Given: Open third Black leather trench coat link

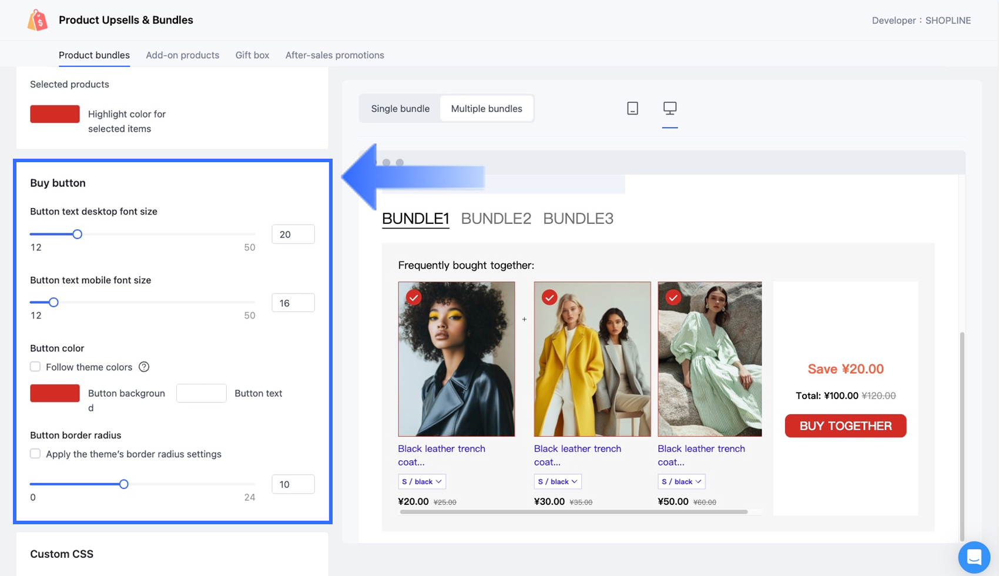Looking at the screenshot, I should (702, 455).
